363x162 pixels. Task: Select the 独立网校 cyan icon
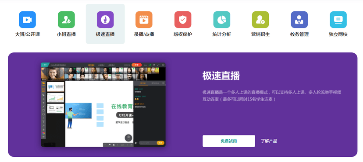pos(338,20)
